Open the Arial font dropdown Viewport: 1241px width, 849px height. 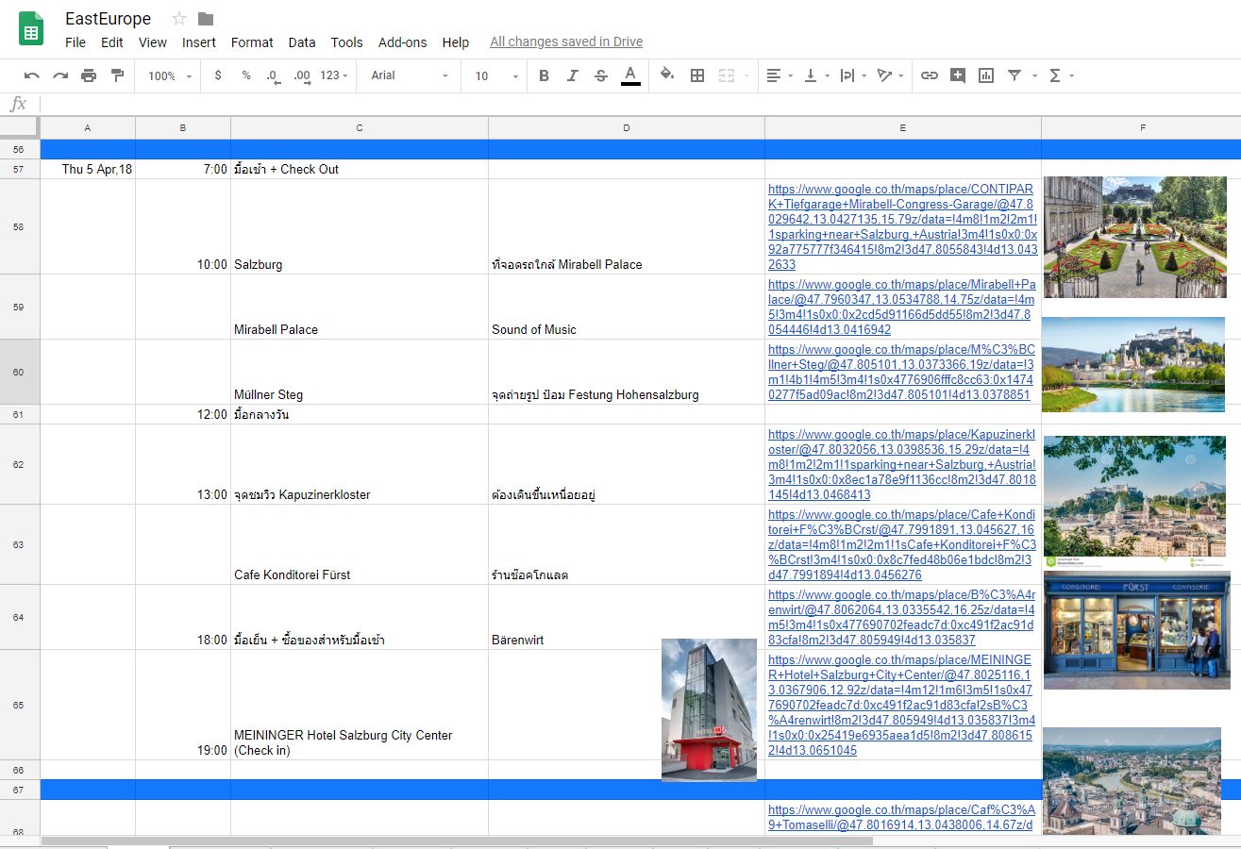point(410,75)
